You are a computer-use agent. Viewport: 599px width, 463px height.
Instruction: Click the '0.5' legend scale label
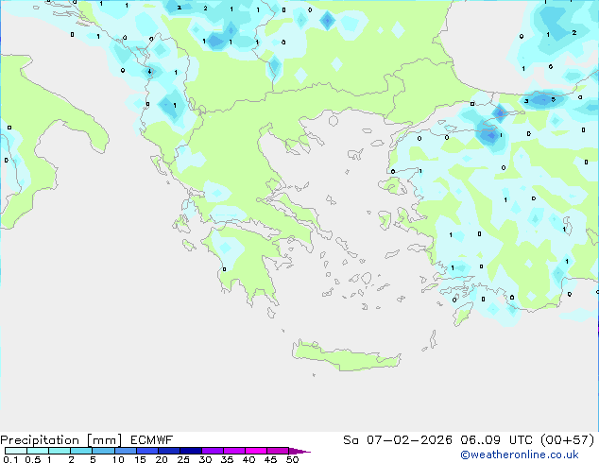pos(33,459)
